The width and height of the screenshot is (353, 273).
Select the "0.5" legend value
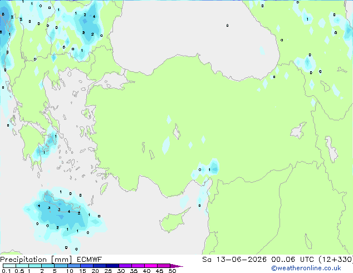tap(19, 271)
